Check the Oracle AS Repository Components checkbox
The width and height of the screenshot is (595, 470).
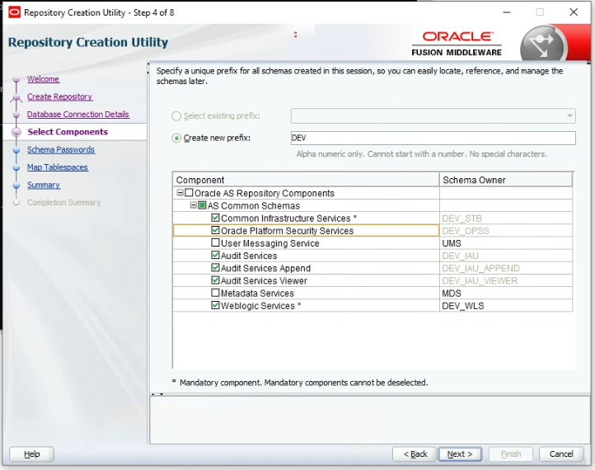click(189, 193)
